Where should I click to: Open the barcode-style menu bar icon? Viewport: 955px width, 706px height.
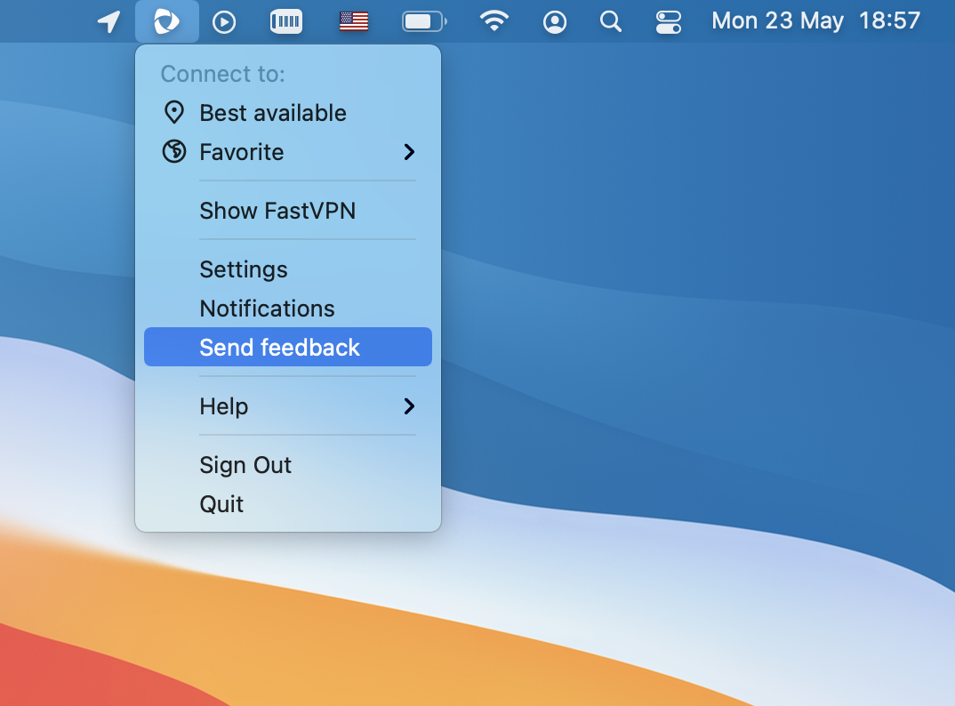286,22
